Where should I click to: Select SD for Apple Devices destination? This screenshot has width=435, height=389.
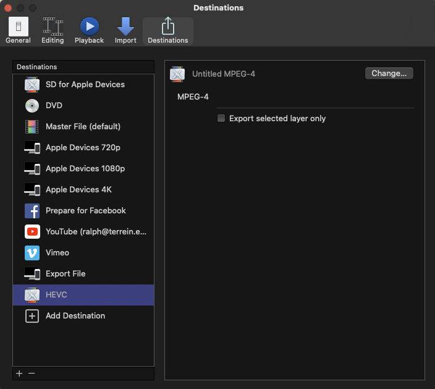pyautogui.click(x=85, y=85)
